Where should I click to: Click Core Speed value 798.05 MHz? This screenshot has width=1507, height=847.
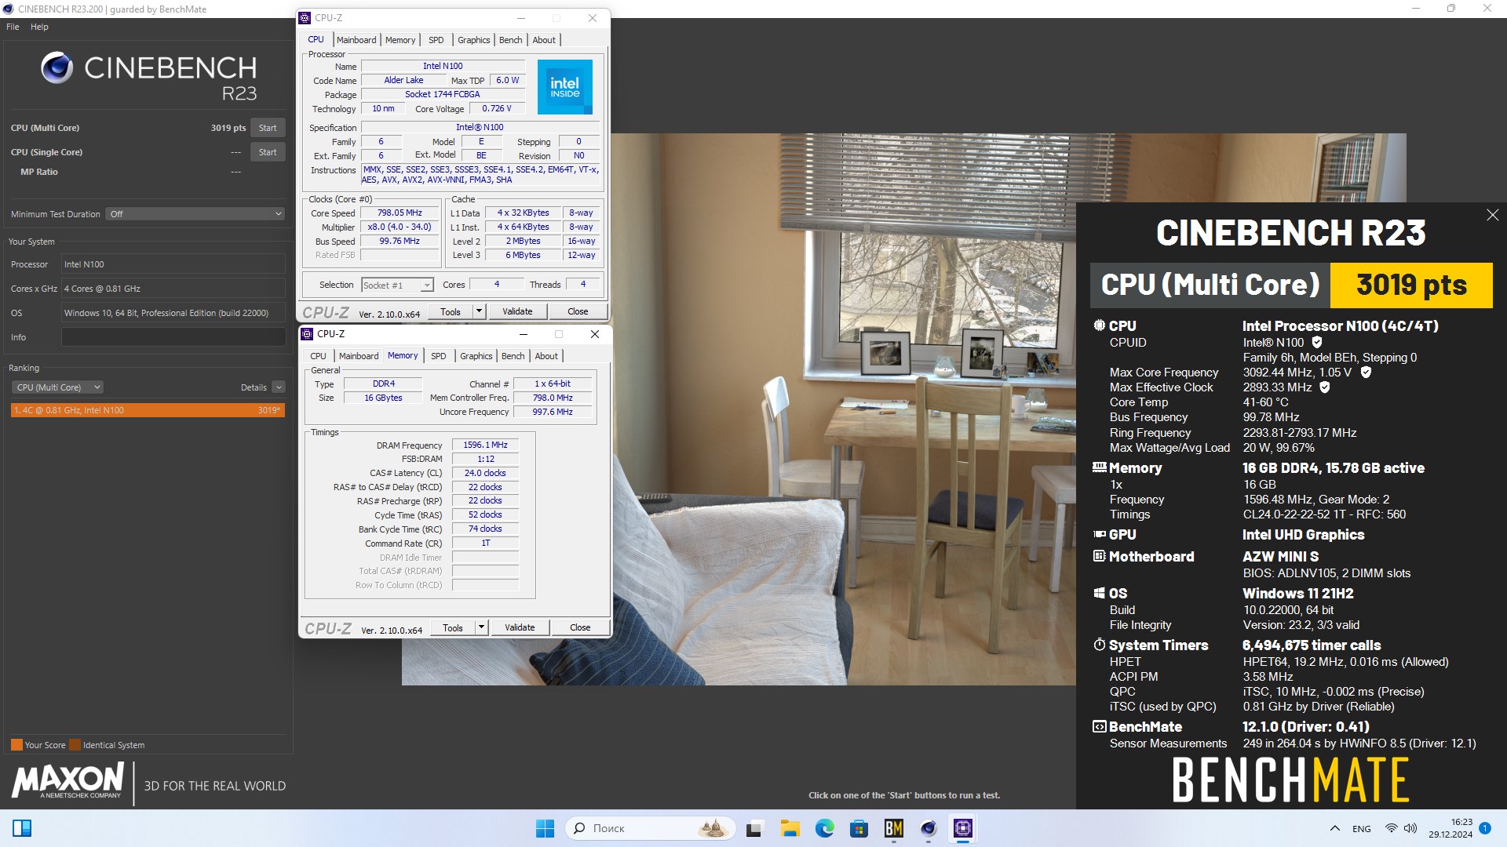tap(400, 213)
